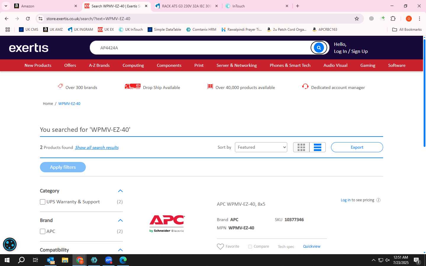Check the UPS Warranty & Support filter

tap(43, 202)
